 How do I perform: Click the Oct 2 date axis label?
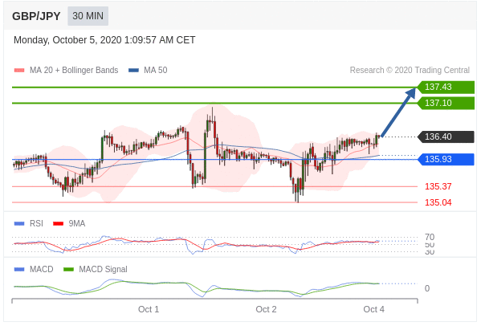(x=266, y=309)
